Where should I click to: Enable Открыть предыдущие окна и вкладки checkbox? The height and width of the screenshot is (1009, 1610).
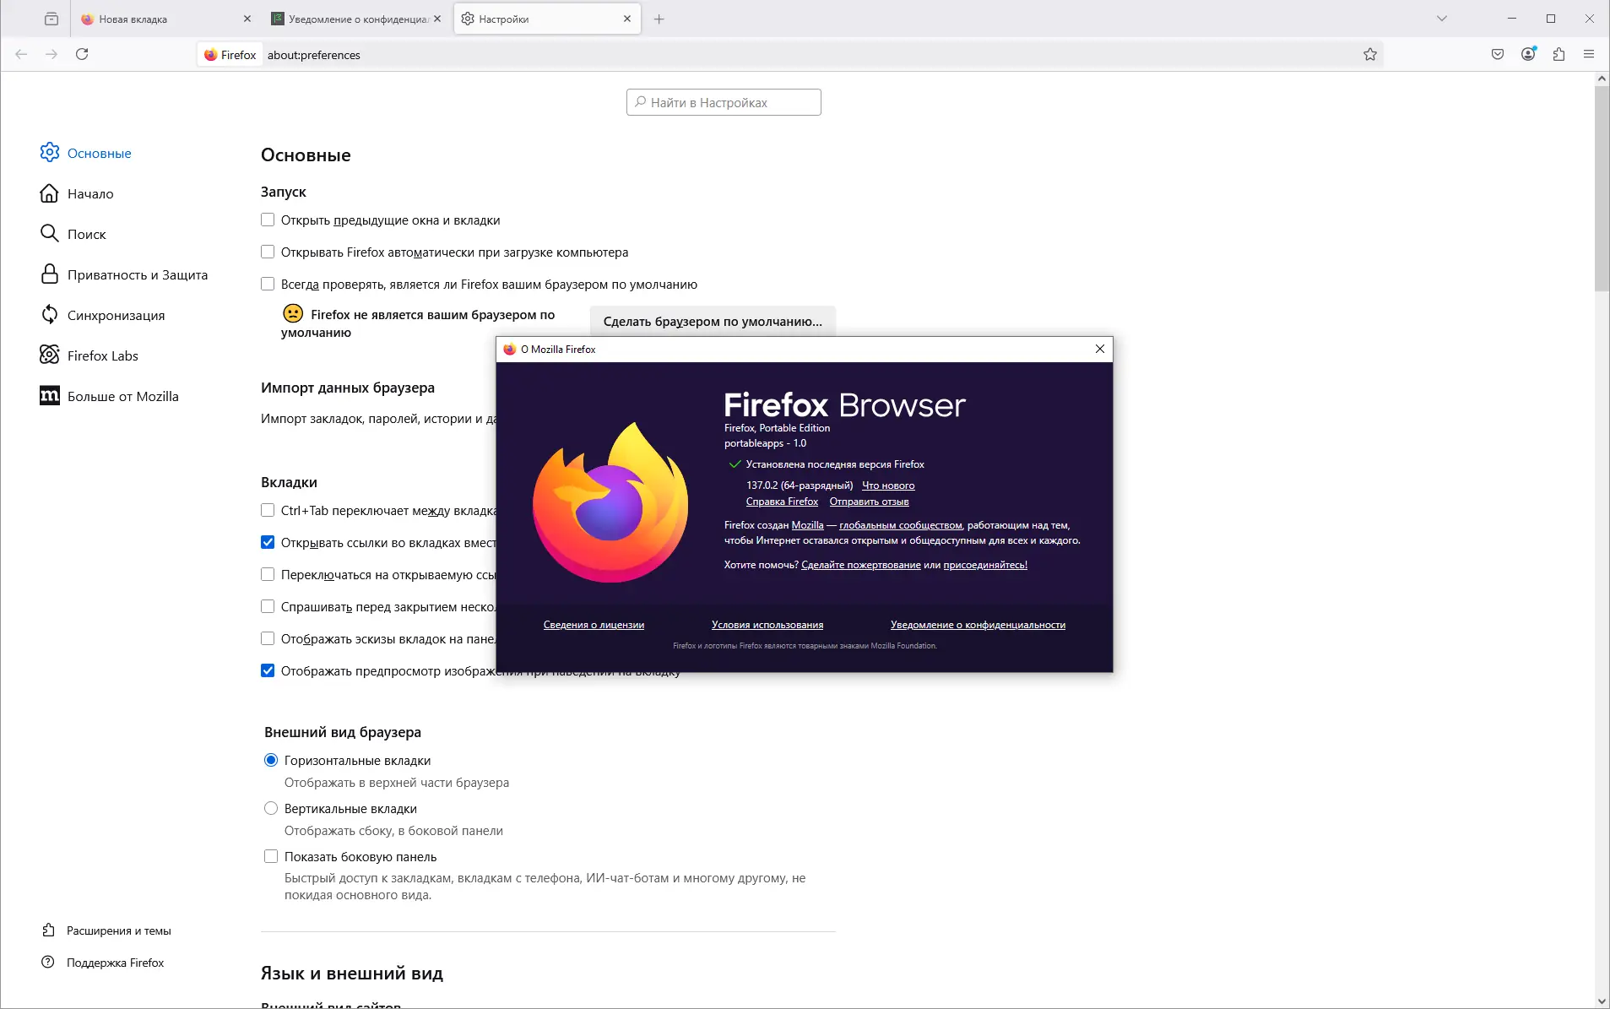coord(268,220)
